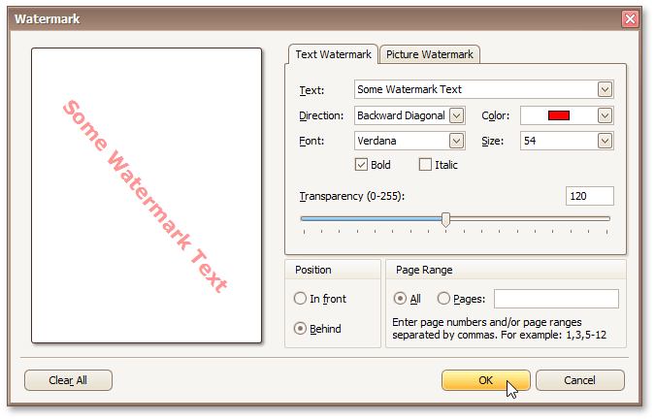Enable the Italic checkbox
655x420 pixels.
[x=425, y=165]
